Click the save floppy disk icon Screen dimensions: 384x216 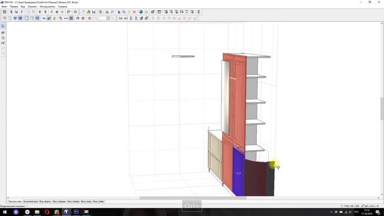pyautogui.click(x=94, y=12)
